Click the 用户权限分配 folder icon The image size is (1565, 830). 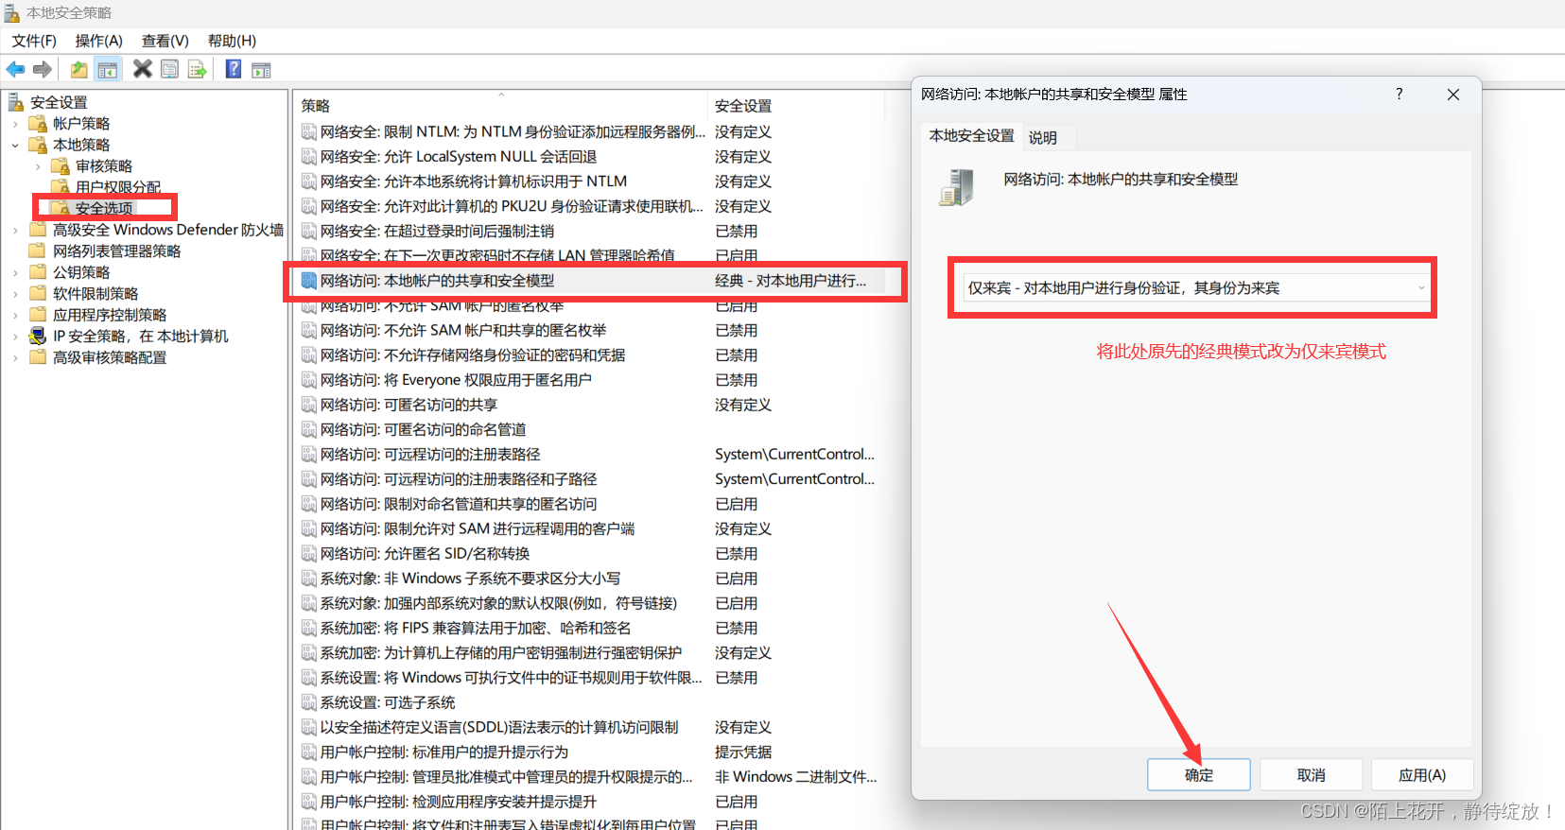point(61,187)
